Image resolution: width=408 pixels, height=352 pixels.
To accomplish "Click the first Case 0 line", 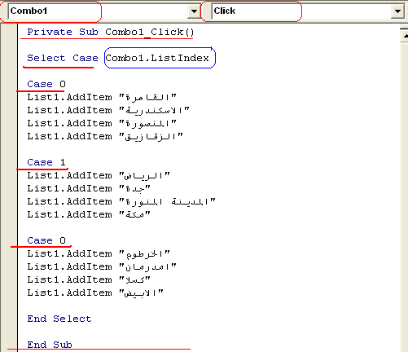I will (46, 84).
